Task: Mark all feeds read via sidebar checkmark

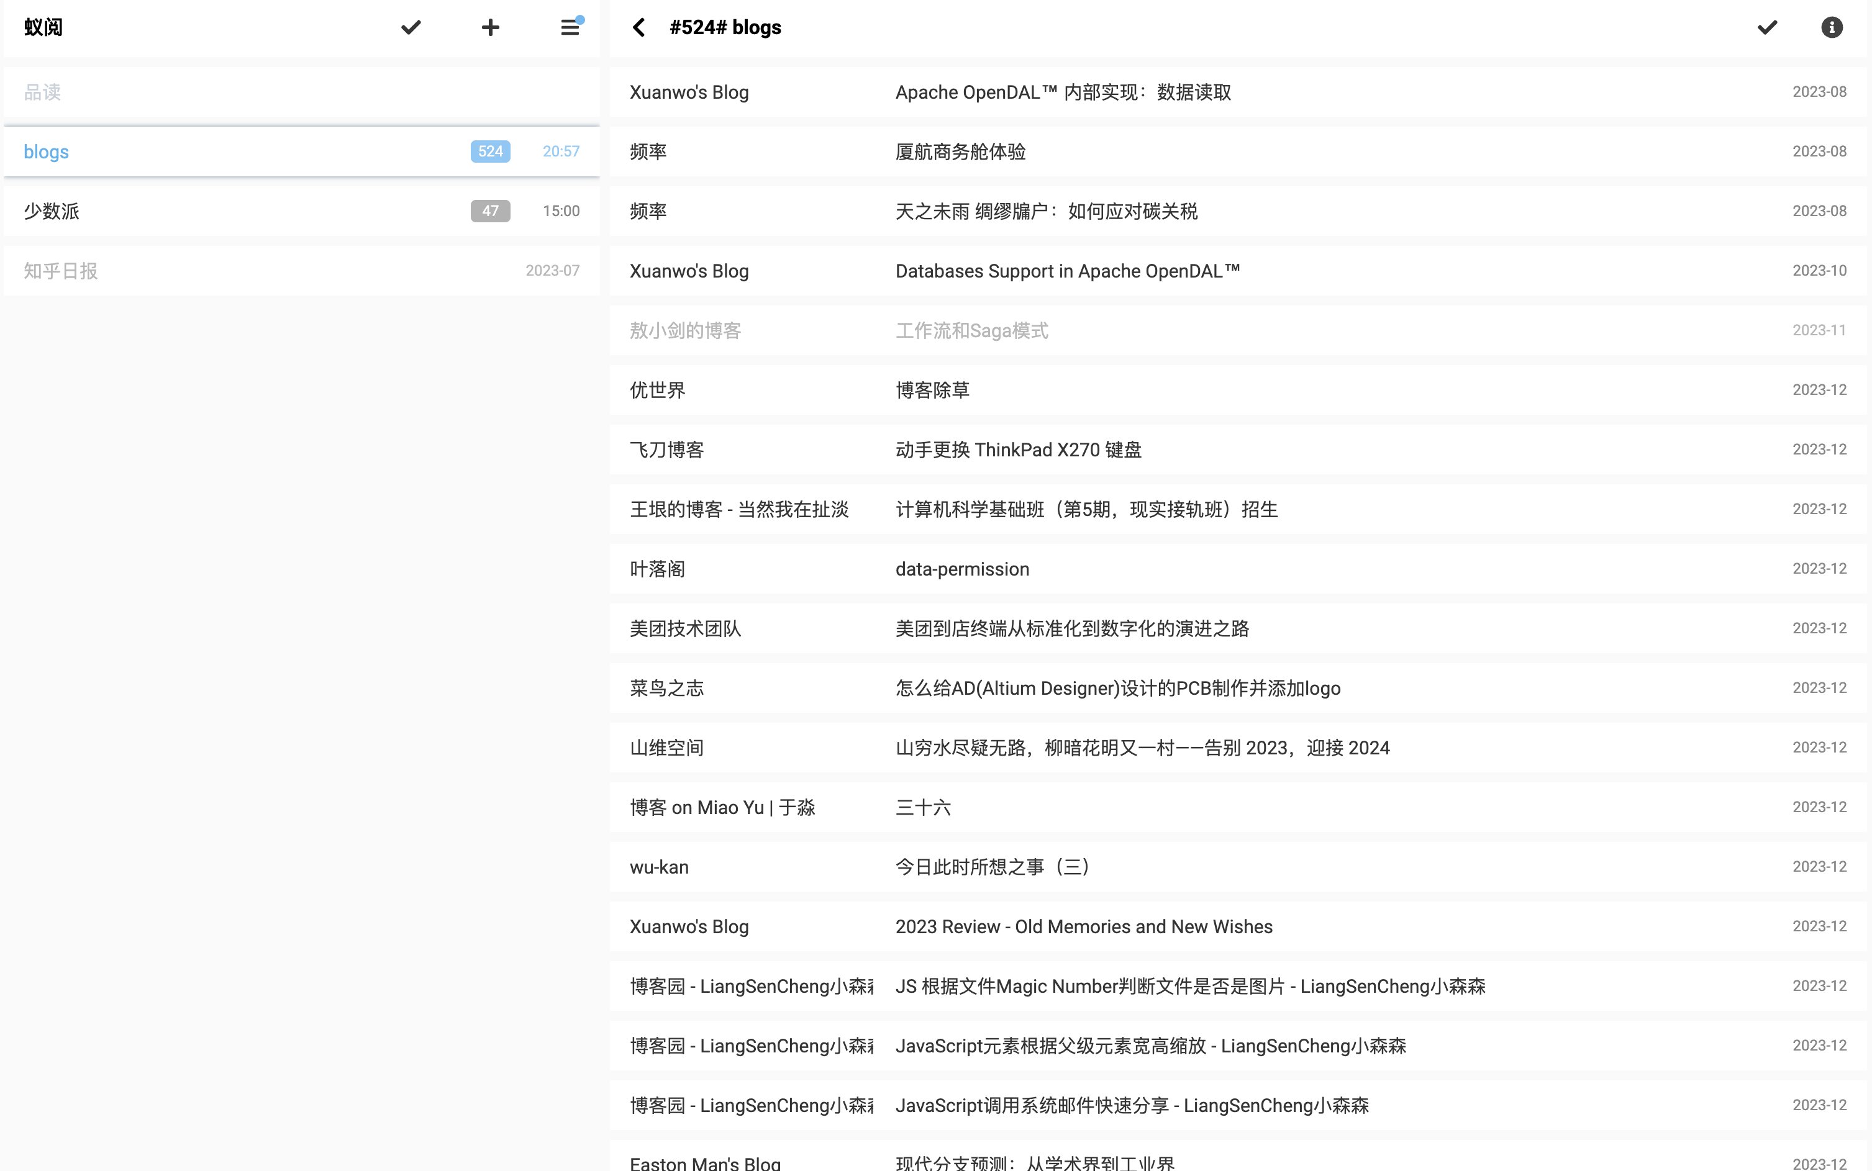Action: coord(411,28)
